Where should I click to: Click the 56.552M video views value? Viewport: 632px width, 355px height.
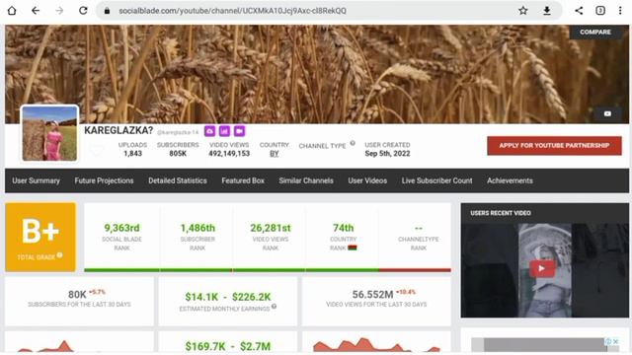point(372,295)
